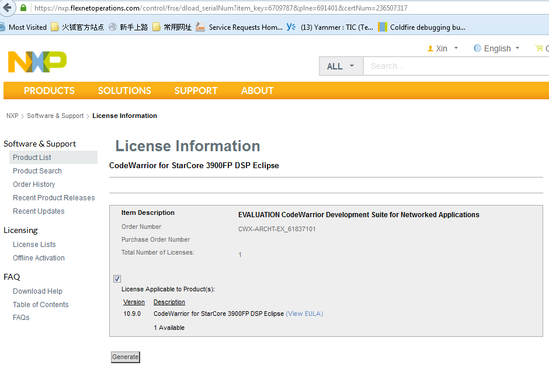Click the 1 Available text
Viewport: 549px width, 369px height.
[169, 328]
